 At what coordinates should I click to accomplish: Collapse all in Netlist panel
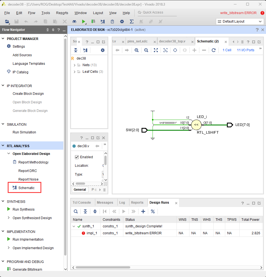point(76,50)
